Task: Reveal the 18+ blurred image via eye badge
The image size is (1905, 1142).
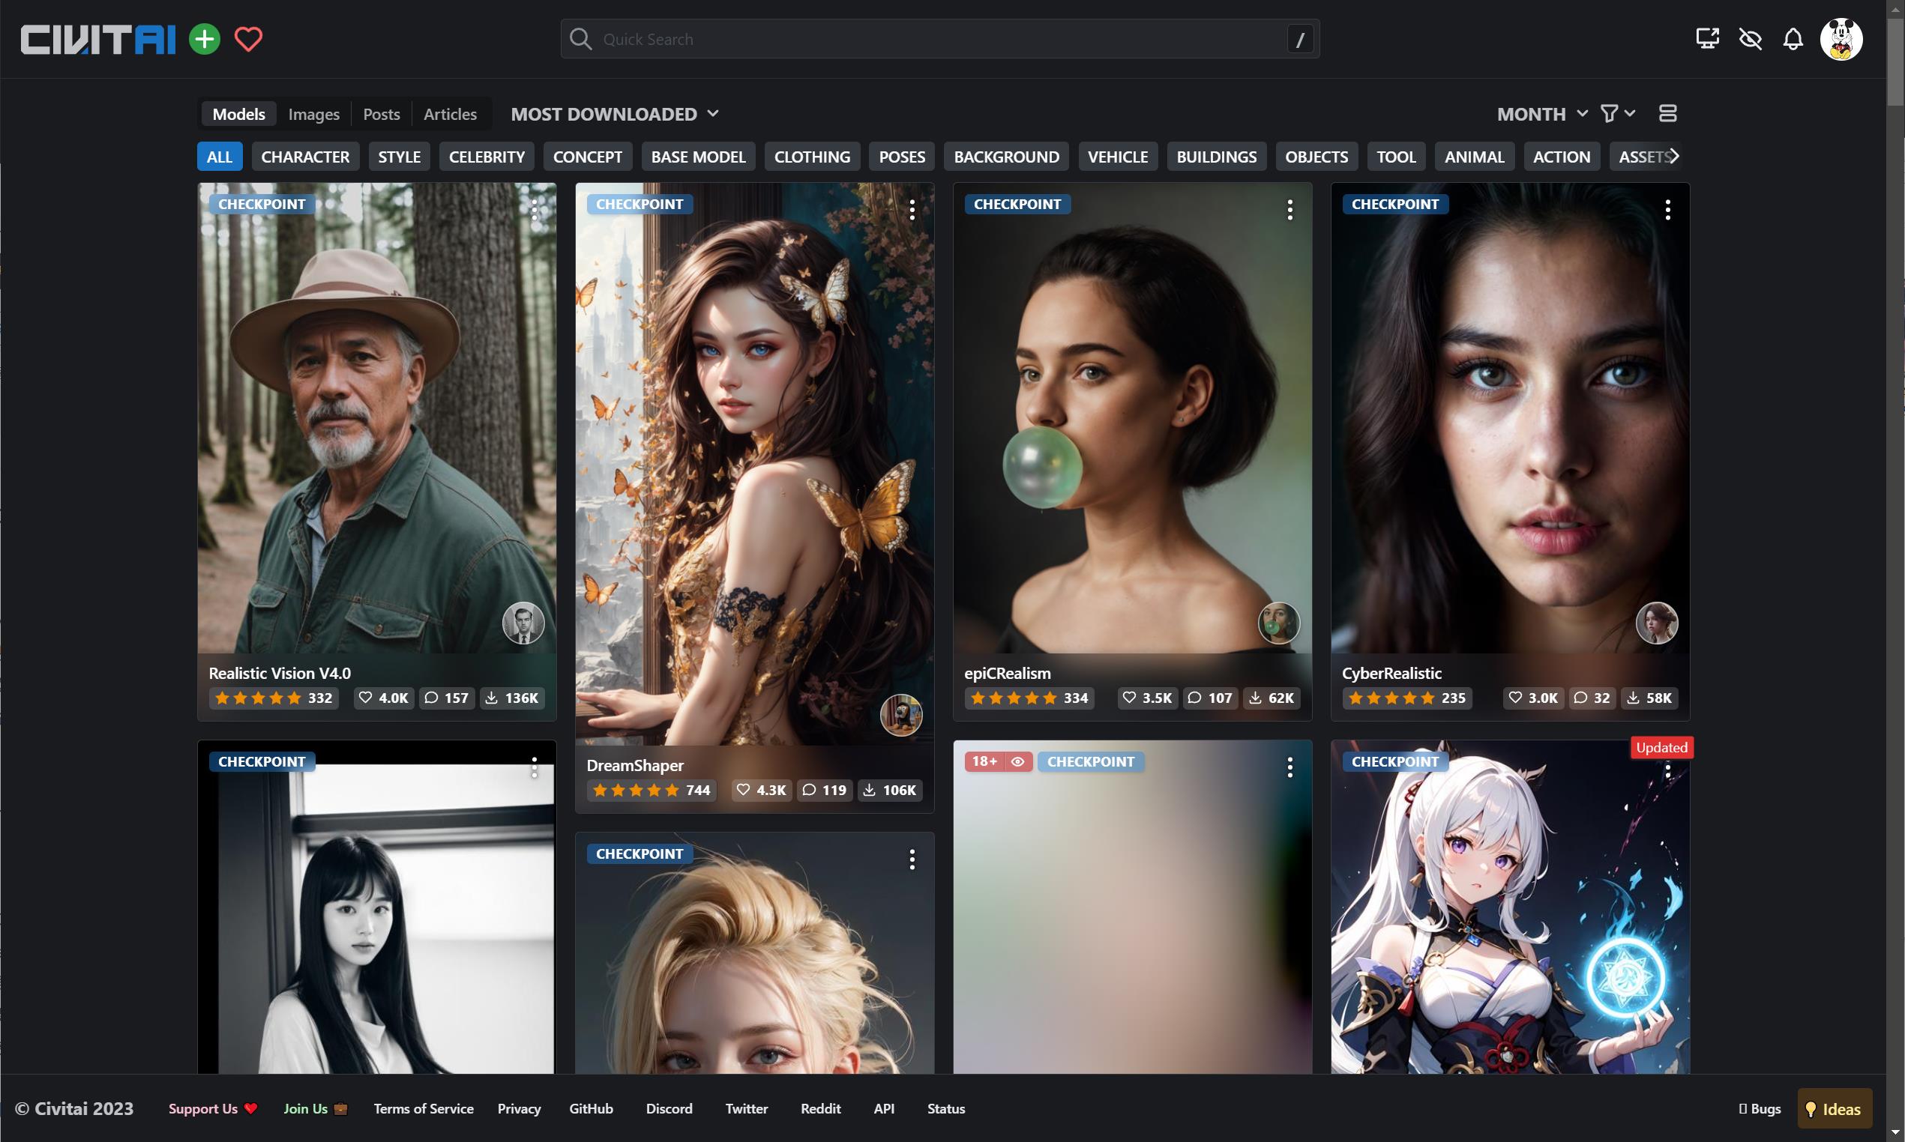Action: point(1017,762)
